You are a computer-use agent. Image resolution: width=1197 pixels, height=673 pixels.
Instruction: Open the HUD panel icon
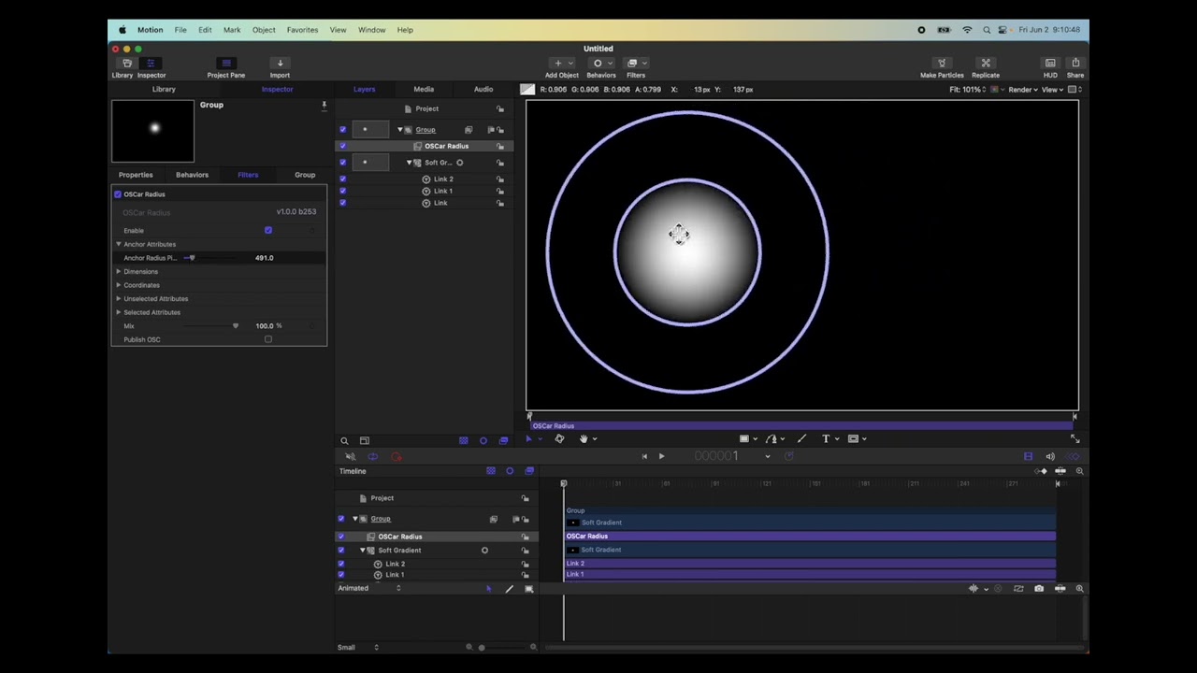point(1050,64)
